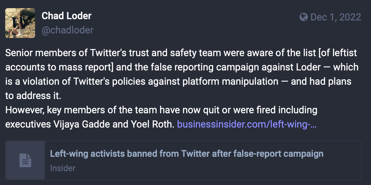Click the bracketed text 'accounts to mass report]'
Image resolution: width=371 pixels, height=185 pixels.
[x=59, y=67]
